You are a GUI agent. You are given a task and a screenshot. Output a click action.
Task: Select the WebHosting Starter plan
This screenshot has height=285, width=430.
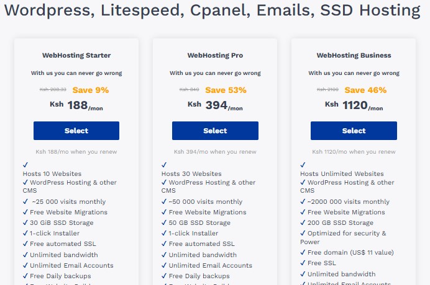tap(76, 131)
